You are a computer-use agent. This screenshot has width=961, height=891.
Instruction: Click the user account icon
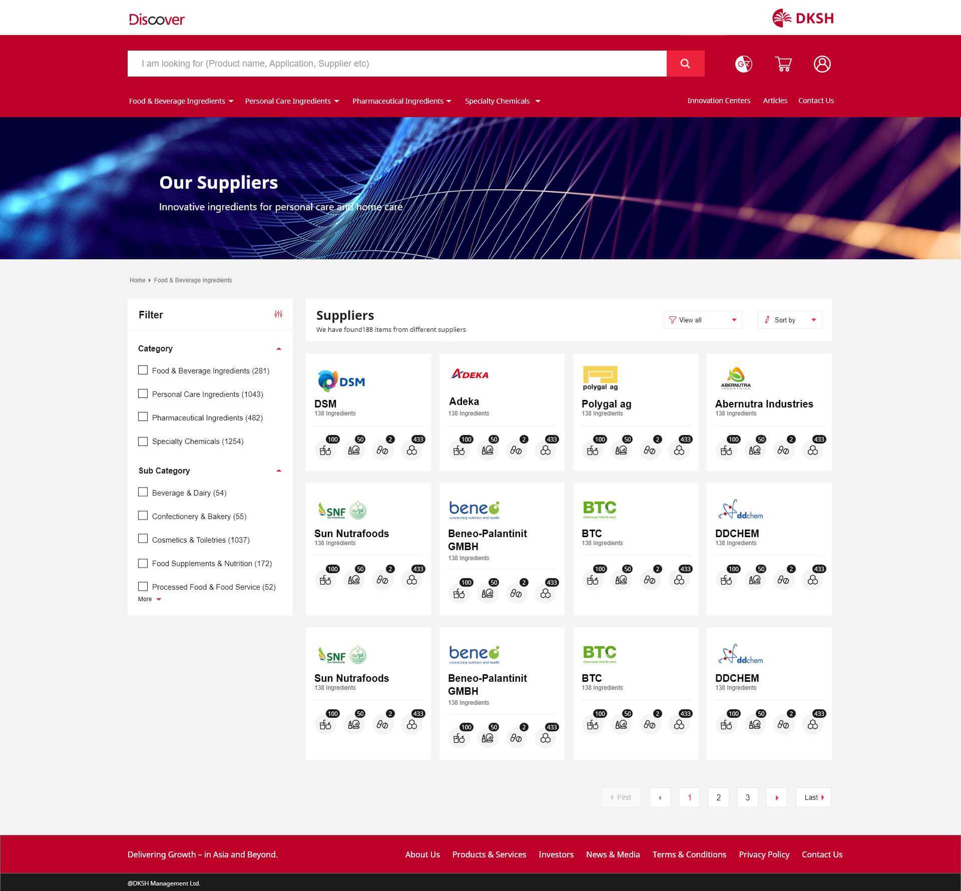pyautogui.click(x=822, y=64)
